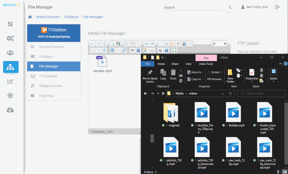Open the MATTHEW LEAR user account link
288x174 pixels.
pos(255,7)
